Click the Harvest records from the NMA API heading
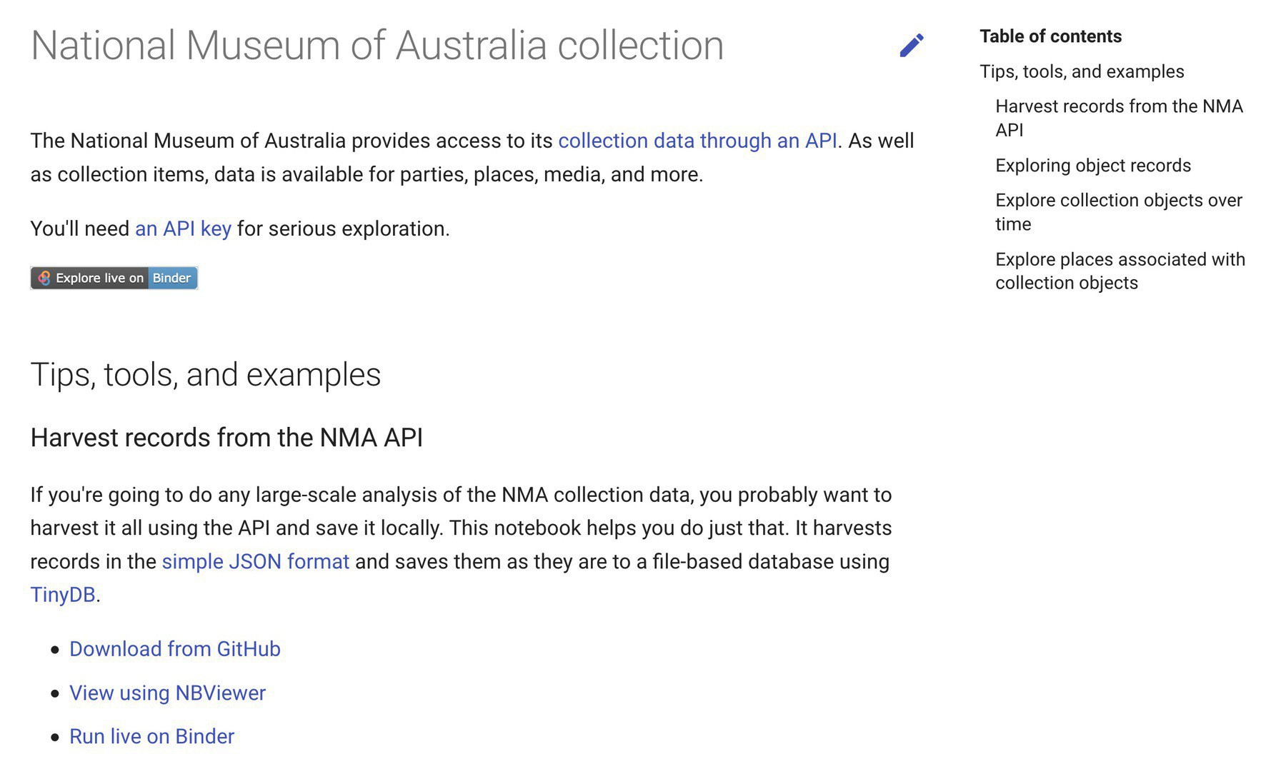1286x769 pixels. (226, 437)
